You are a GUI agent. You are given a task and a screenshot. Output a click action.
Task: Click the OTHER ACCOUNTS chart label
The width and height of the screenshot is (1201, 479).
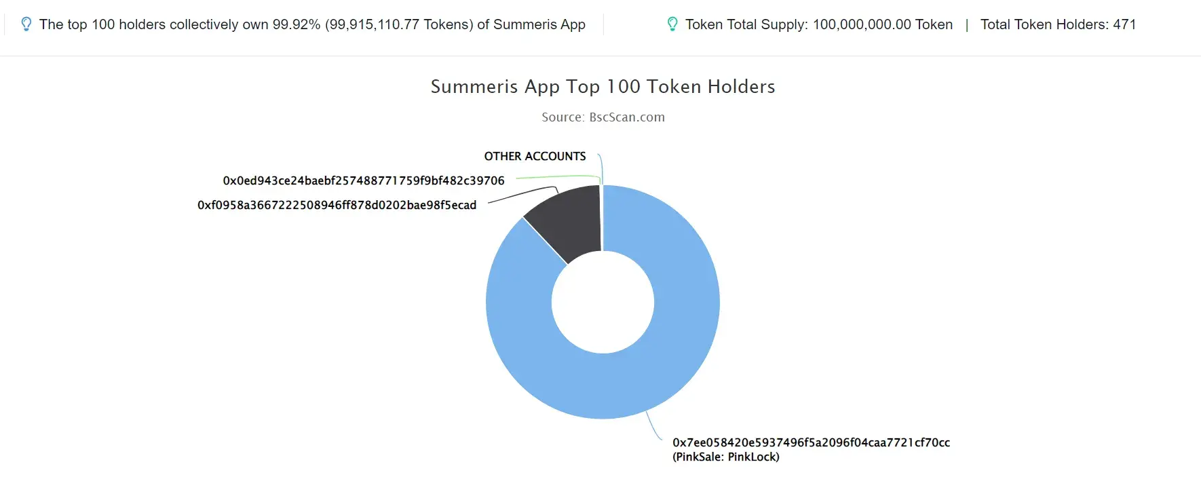[x=535, y=156]
